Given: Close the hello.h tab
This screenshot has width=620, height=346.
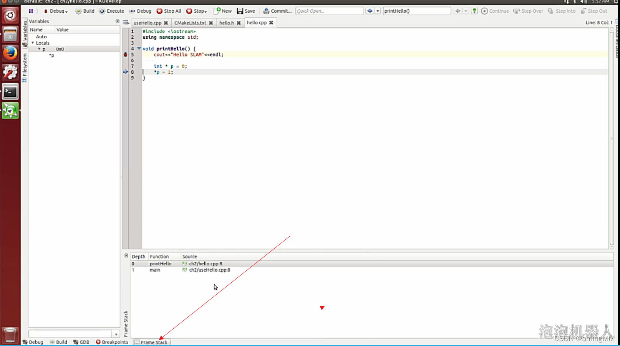Looking at the screenshot, I should click(x=239, y=23).
